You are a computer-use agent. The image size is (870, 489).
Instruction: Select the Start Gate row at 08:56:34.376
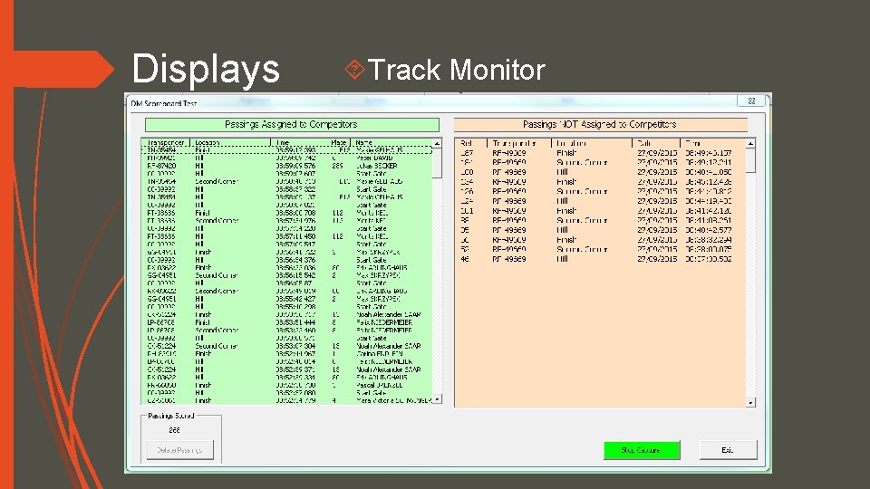coord(287,260)
